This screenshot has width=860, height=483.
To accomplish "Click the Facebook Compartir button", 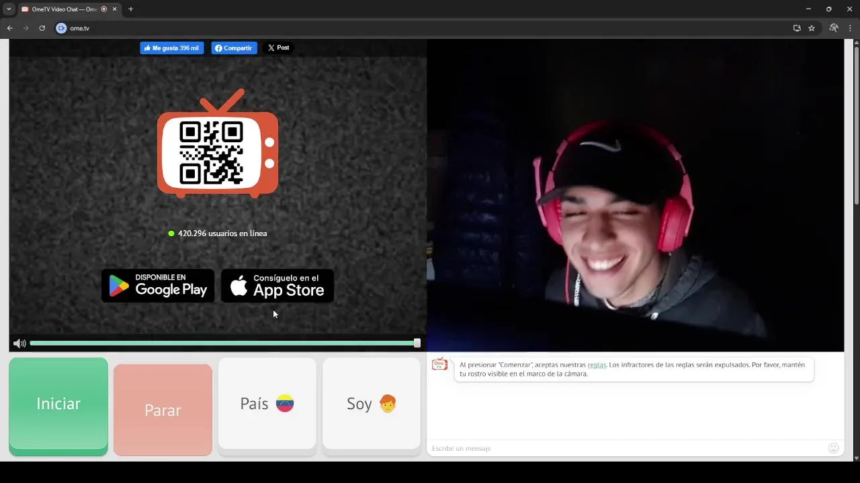I will pyautogui.click(x=234, y=48).
